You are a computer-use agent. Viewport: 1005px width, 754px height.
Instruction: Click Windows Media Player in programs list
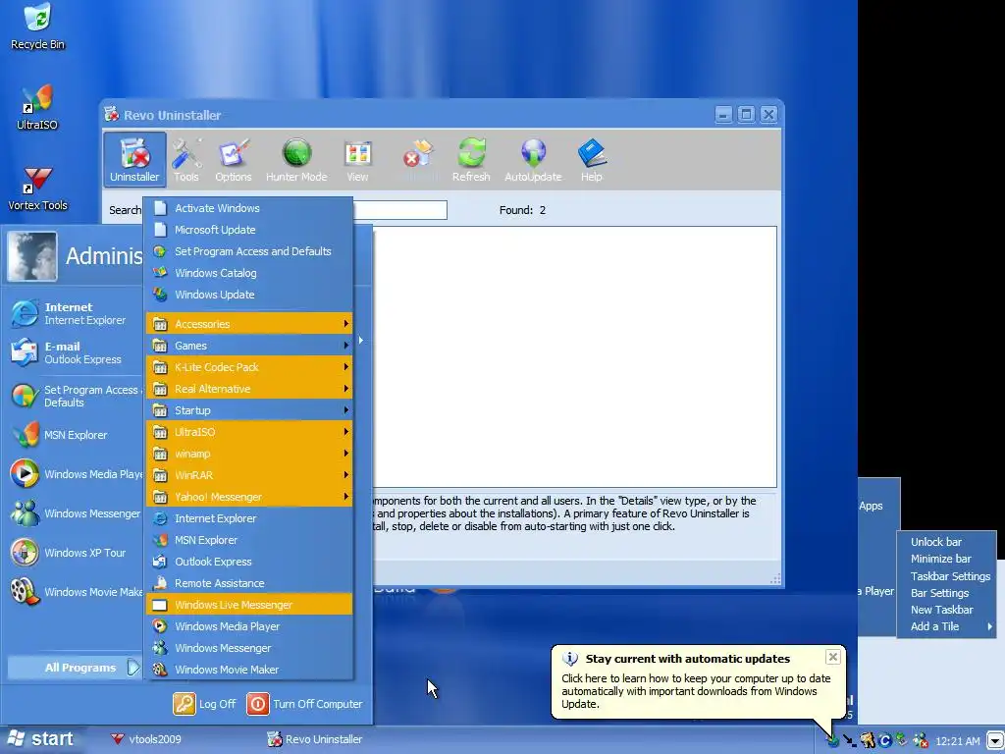(249, 625)
